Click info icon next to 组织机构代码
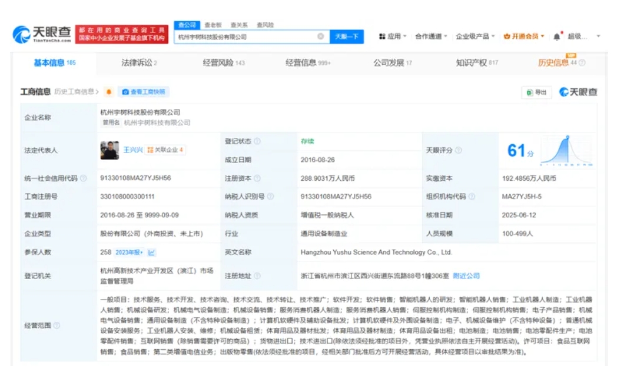The height and width of the screenshot is (378, 617). pyautogui.click(x=472, y=196)
